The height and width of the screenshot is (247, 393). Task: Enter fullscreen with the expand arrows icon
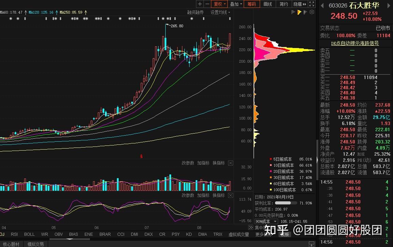312,4
